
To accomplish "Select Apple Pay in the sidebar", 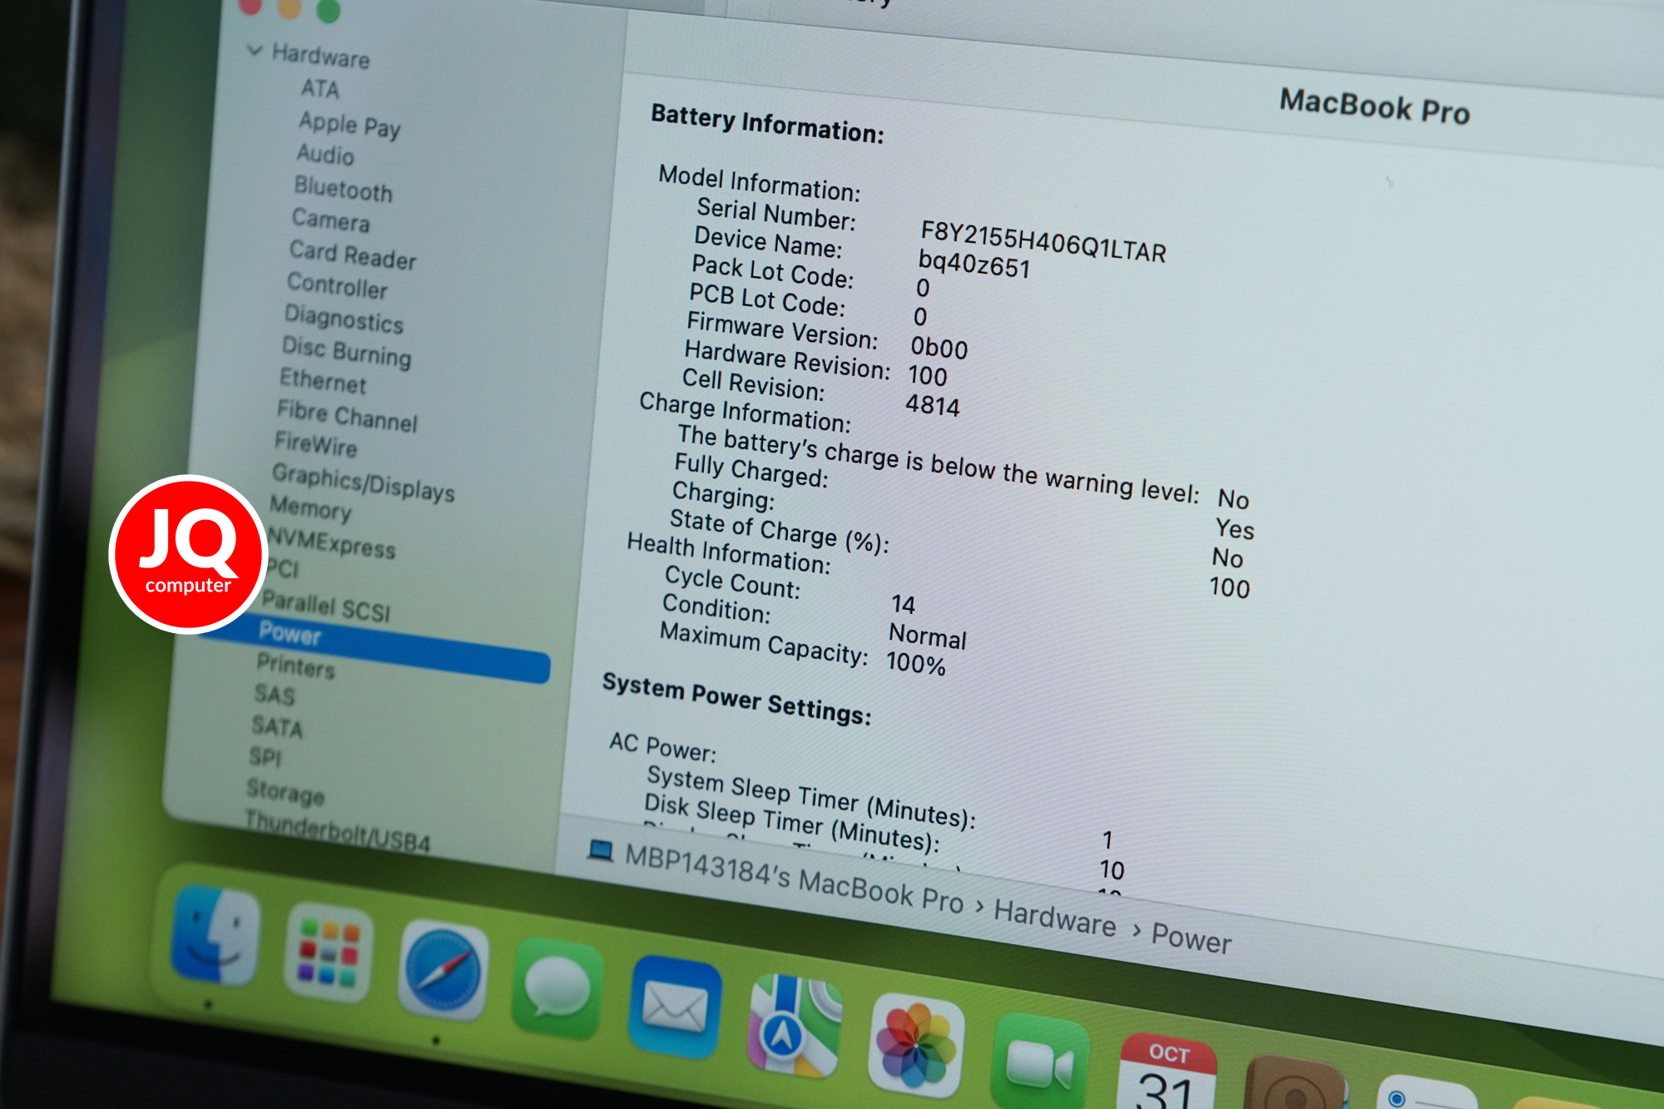I will click(349, 124).
